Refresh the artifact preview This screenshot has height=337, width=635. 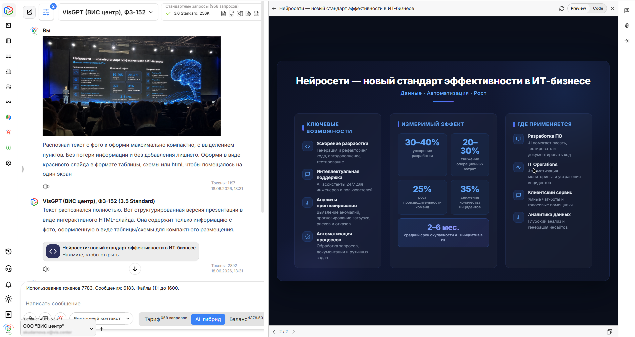(x=562, y=8)
